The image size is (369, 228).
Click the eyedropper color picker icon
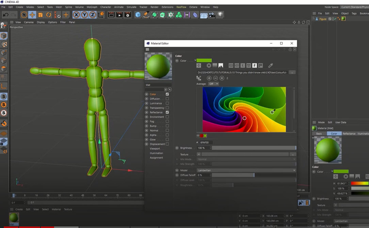coord(271,66)
